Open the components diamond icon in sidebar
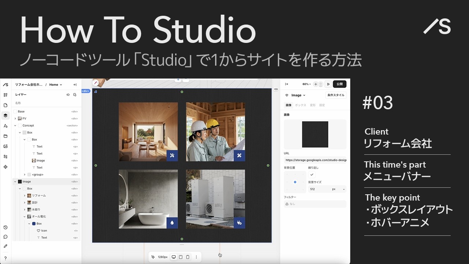Image resolution: width=469 pixels, height=264 pixels. pyautogui.click(x=5, y=167)
